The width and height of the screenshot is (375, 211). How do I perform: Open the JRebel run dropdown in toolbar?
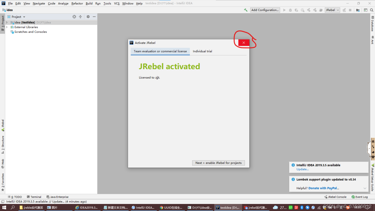coord(332,10)
